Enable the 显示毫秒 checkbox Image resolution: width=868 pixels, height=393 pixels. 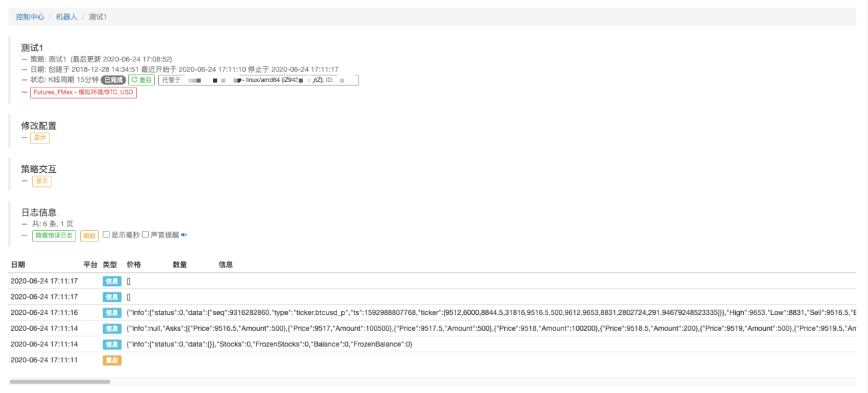point(105,235)
